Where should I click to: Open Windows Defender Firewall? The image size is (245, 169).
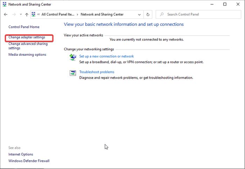[x=29, y=161]
